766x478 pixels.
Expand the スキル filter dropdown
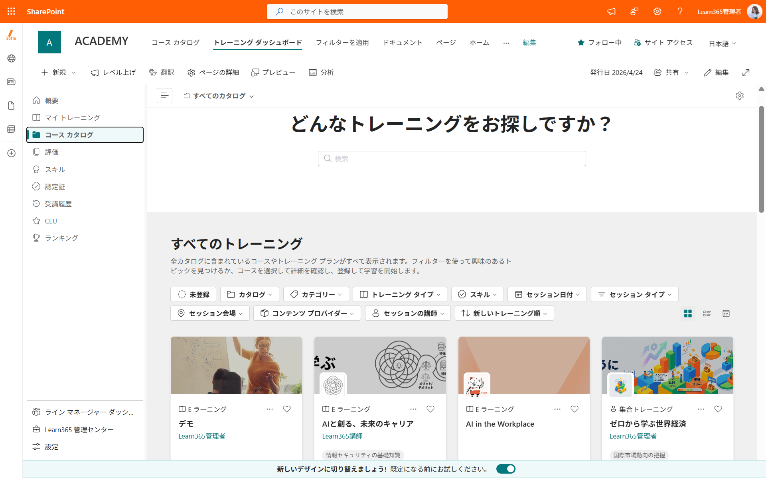coord(477,294)
